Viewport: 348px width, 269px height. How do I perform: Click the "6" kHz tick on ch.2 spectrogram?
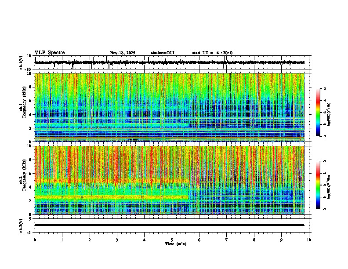(x=31, y=174)
